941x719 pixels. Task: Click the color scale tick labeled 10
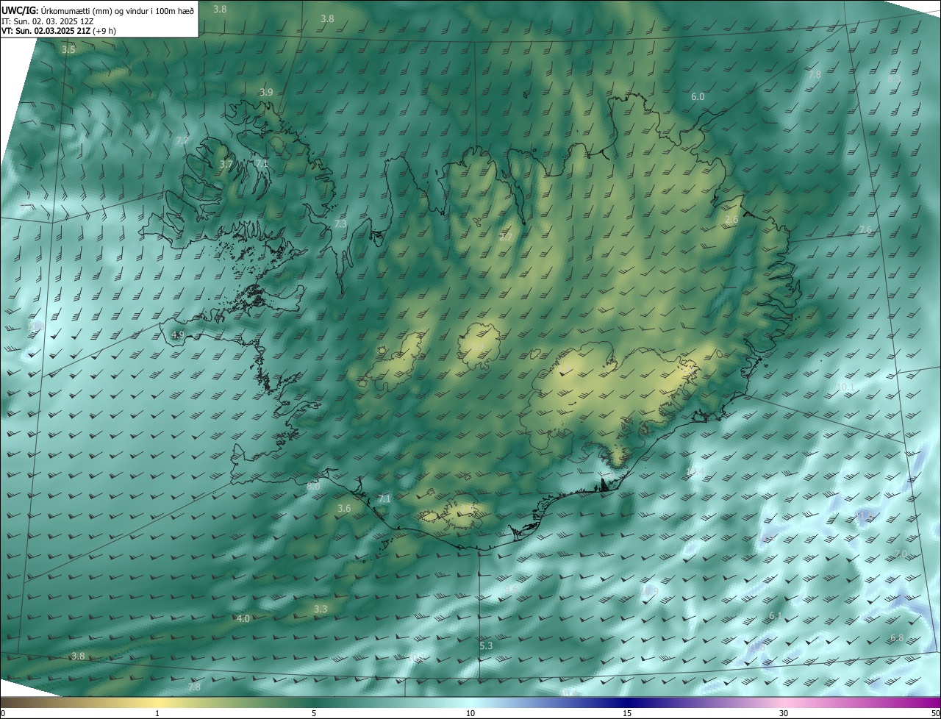click(x=470, y=713)
